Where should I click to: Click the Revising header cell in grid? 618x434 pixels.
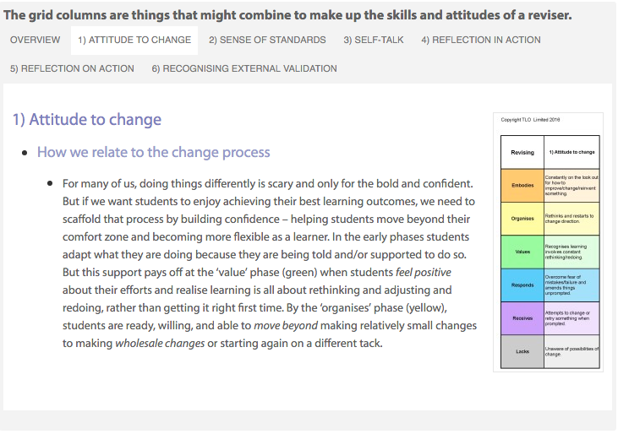(522, 152)
